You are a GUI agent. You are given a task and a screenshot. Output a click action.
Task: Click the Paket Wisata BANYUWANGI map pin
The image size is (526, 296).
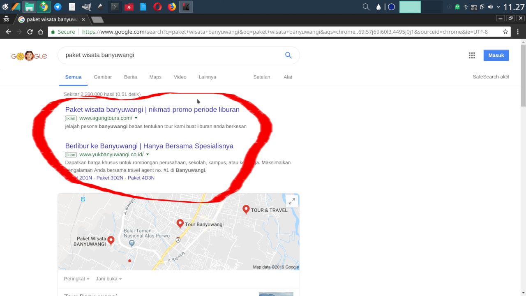(x=111, y=240)
